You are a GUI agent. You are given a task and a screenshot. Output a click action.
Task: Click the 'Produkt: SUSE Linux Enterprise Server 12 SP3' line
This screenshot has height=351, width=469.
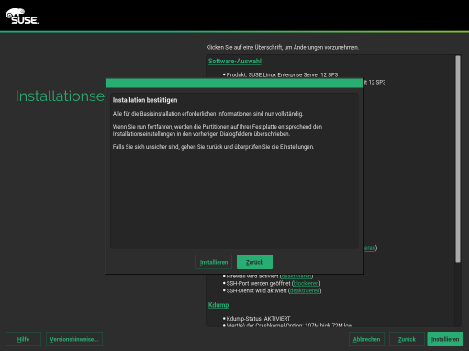click(x=282, y=74)
